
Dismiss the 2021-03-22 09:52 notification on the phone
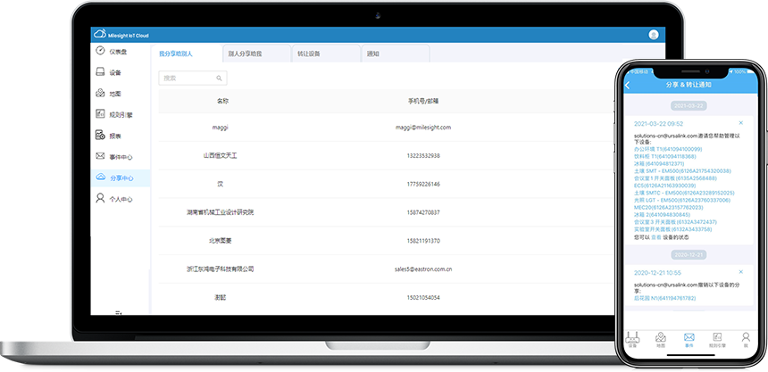coord(740,123)
